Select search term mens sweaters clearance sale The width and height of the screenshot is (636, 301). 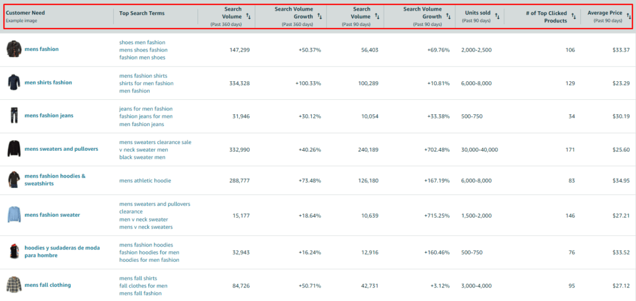click(x=155, y=142)
